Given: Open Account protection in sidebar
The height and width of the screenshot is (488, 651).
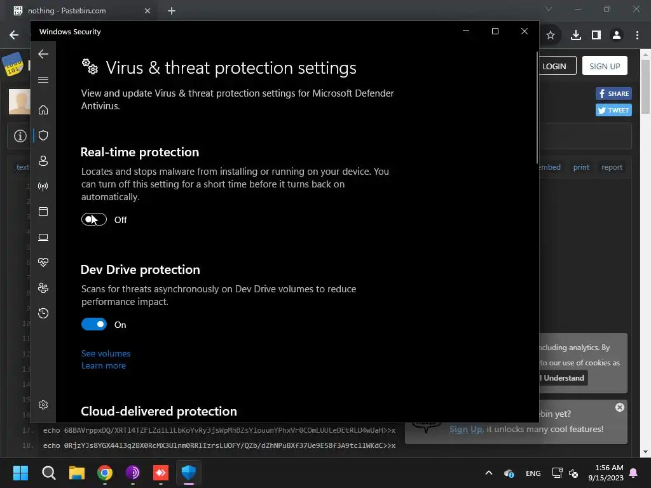Looking at the screenshot, I should (43, 161).
